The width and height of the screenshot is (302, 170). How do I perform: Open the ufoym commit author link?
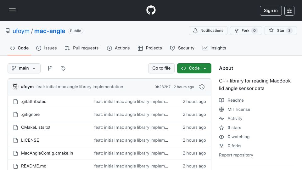tap(27, 87)
